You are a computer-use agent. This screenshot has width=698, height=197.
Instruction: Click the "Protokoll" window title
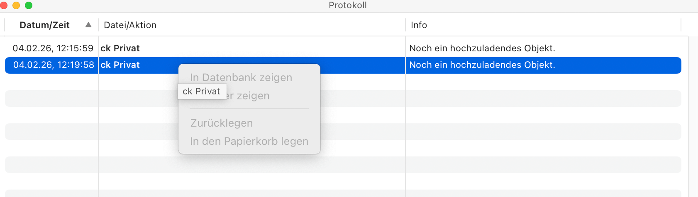point(347,5)
